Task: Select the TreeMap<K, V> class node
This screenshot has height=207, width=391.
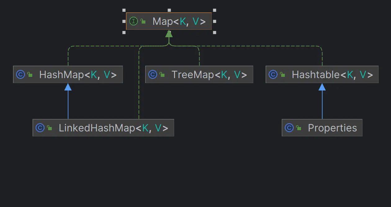Action: point(199,74)
